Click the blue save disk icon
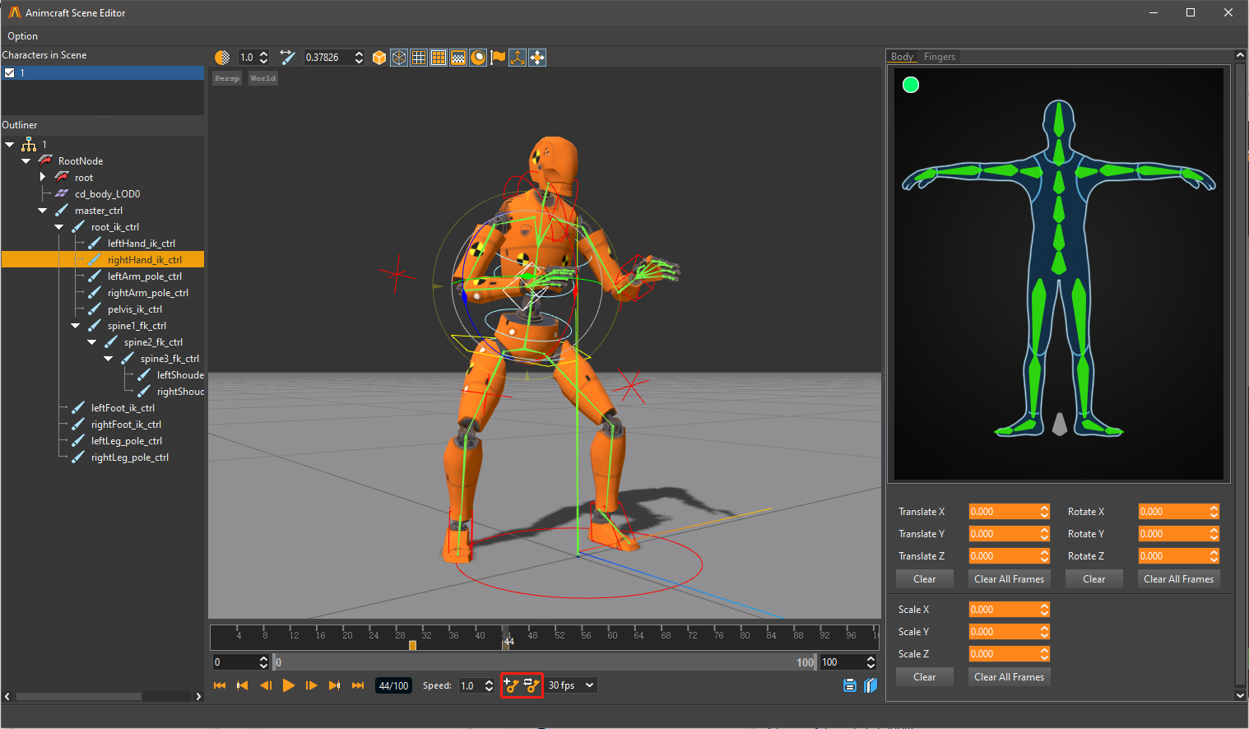1249x729 pixels. pos(850,685)
